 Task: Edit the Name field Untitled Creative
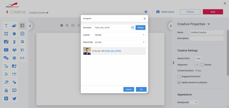click(207, 32)
